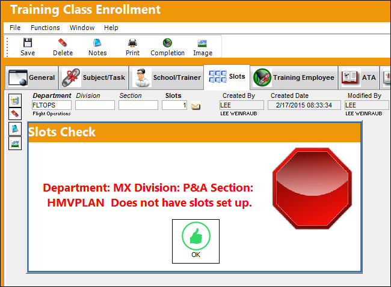Image resolution: width=391 pixels, height=287 pixels.
Task: Click the Save toolbar icon
Action: 28,47
